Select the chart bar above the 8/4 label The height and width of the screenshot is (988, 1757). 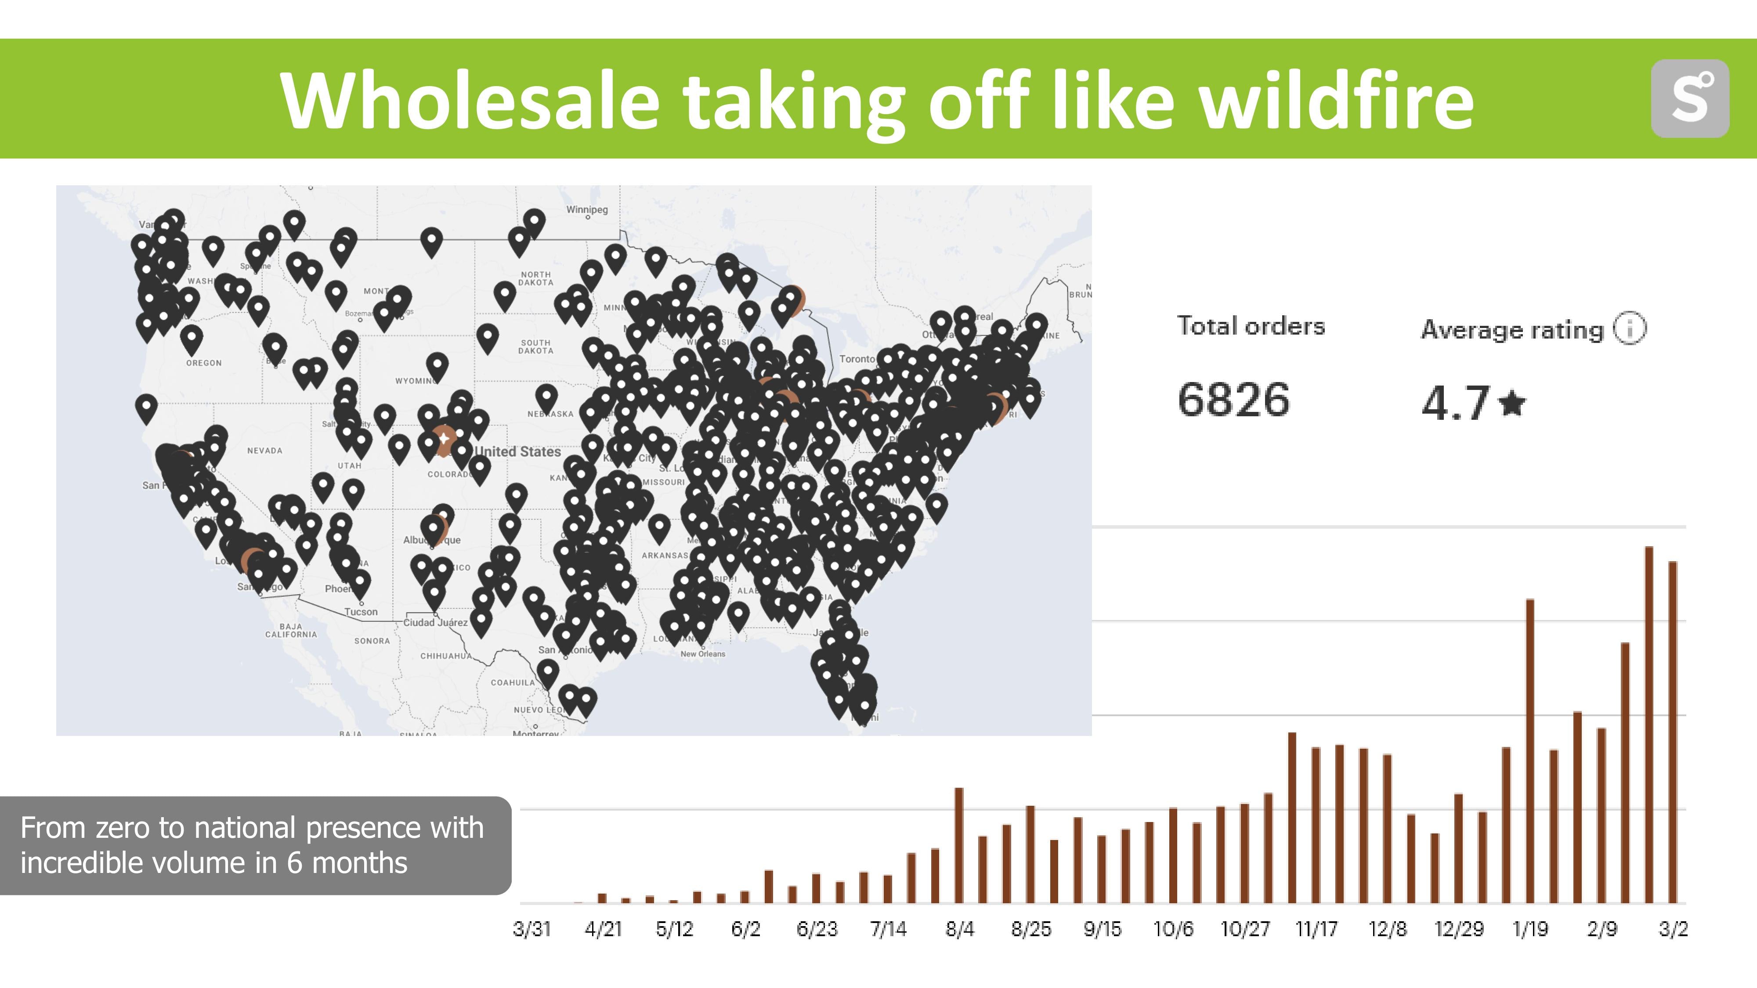[958, 845]
